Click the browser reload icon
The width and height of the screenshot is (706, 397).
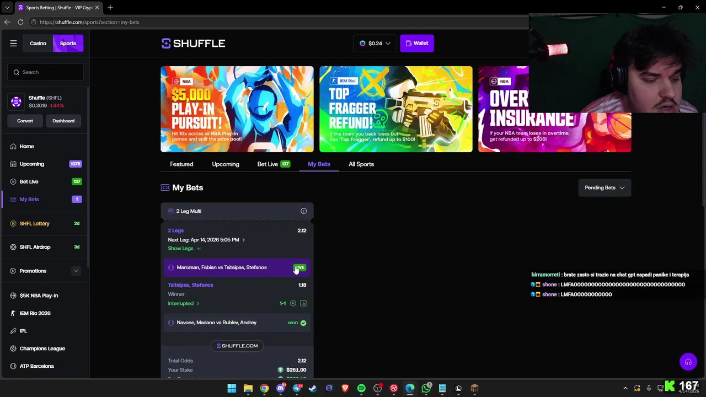pos(20,22)
